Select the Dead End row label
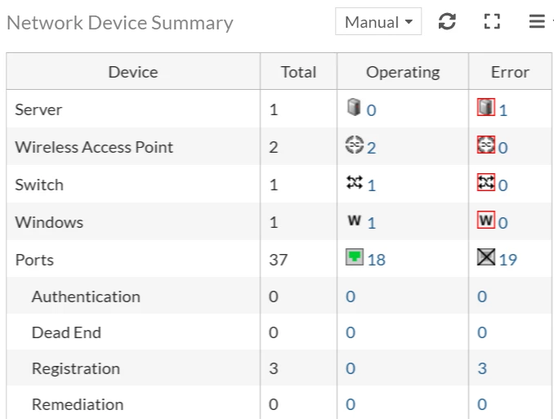This screenshot has width=554, height=419. click(x=66, y=332)
